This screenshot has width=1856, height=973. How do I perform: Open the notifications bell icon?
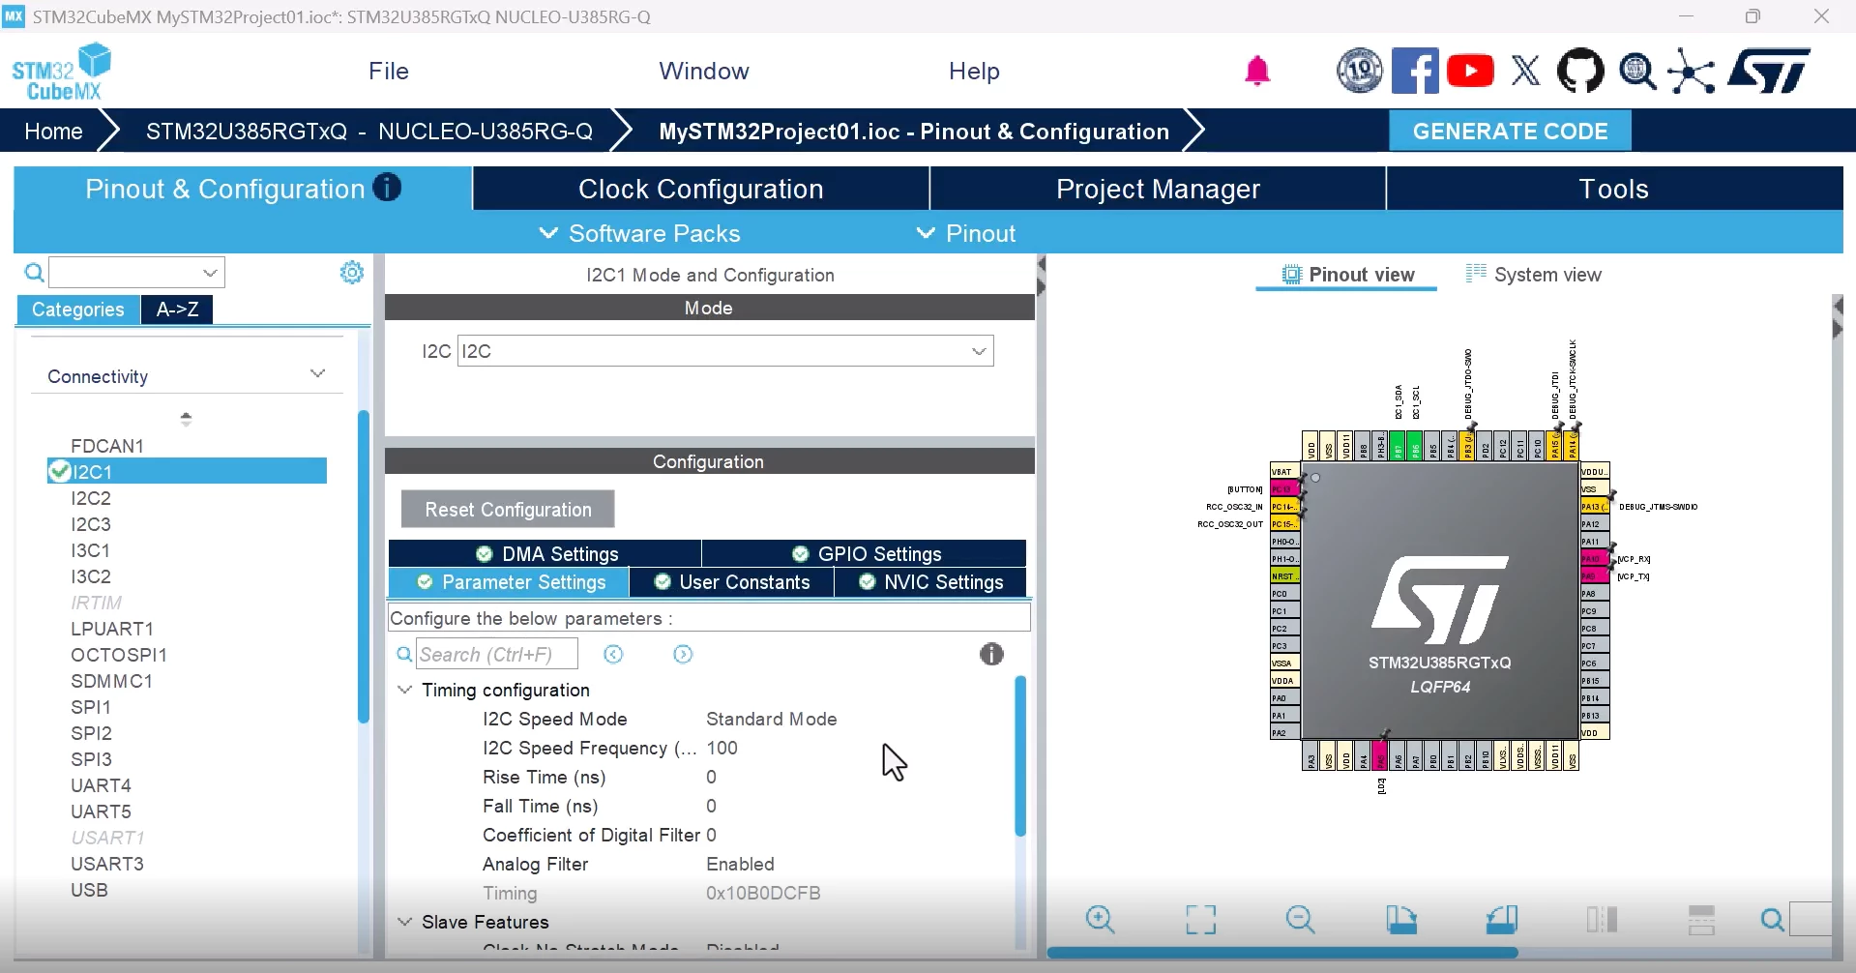(1256, 72)
